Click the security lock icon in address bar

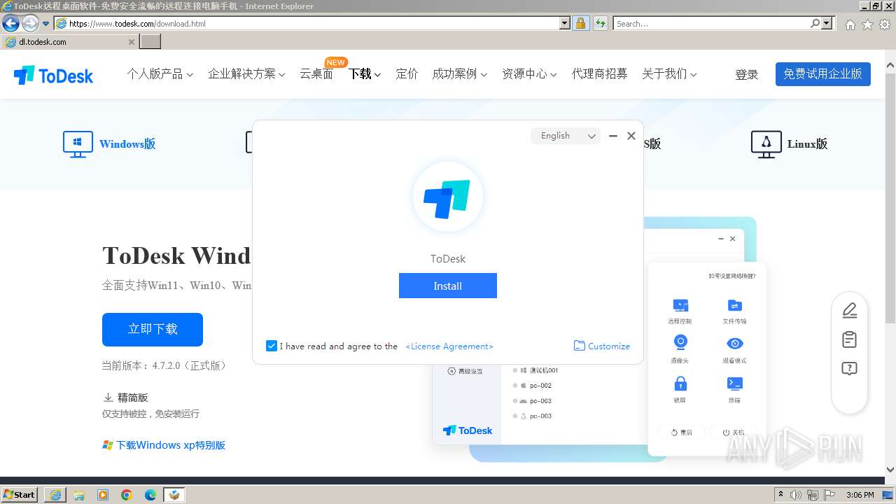[580, 23]
